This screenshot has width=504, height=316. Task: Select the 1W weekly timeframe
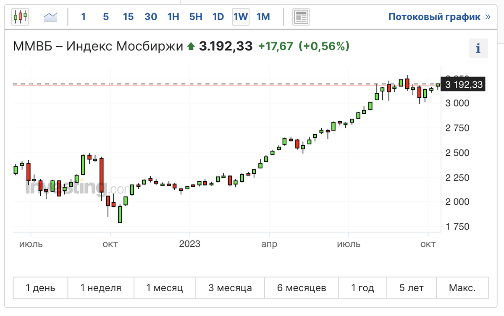(241, 17)
